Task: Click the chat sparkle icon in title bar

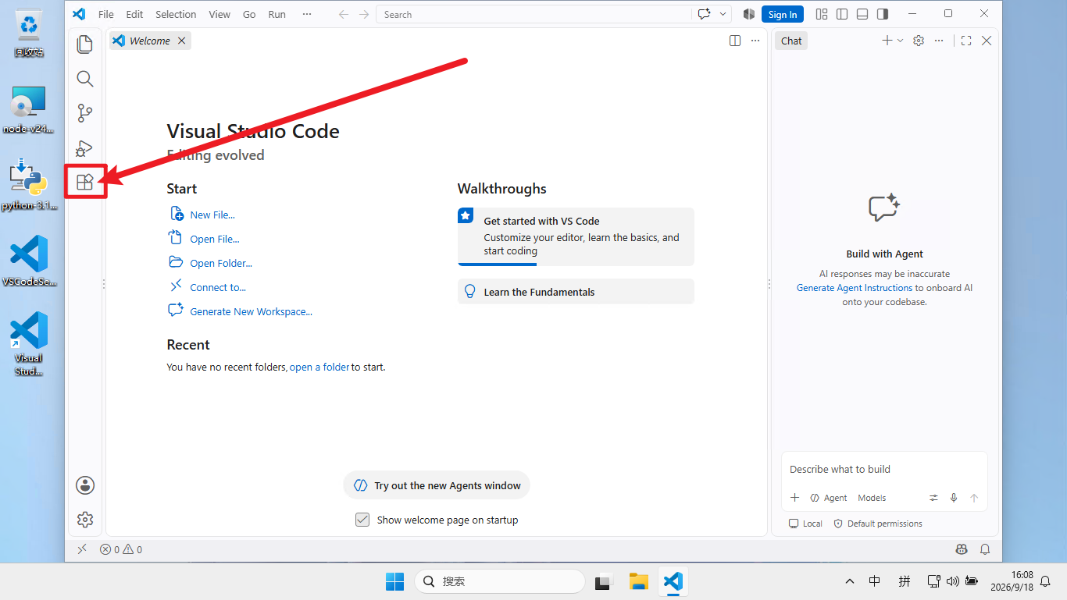Action: tap(705, 14)
